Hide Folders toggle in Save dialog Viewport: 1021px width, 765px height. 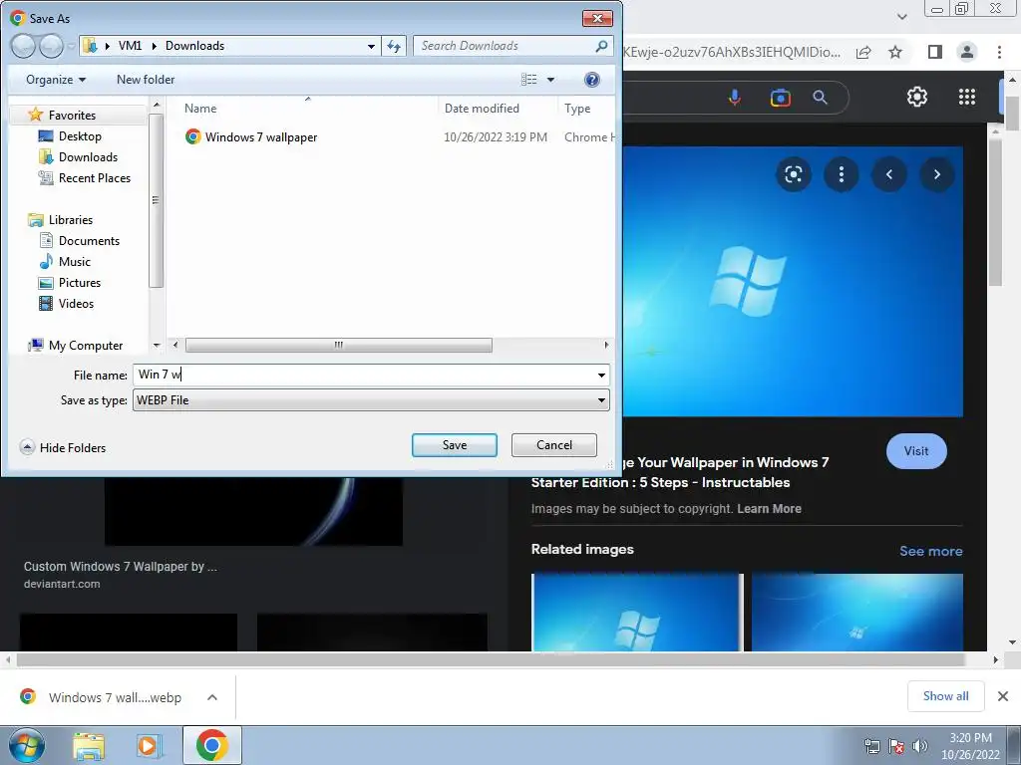[x=63, y=447]
